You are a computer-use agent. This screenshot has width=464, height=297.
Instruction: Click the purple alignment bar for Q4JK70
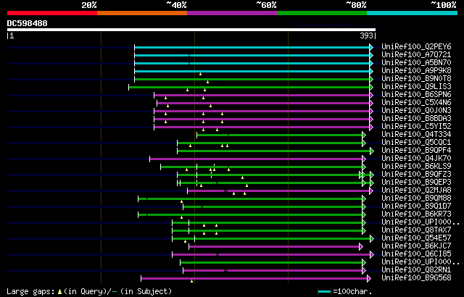coord(256,159)
